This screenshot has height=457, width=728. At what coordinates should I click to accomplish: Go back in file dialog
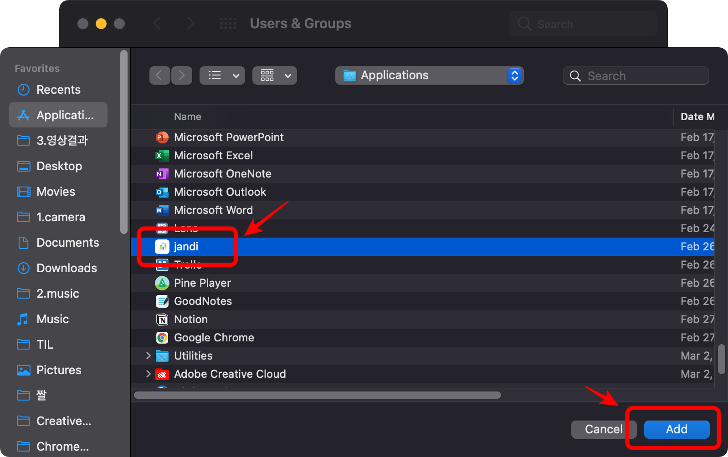(160, 76)
